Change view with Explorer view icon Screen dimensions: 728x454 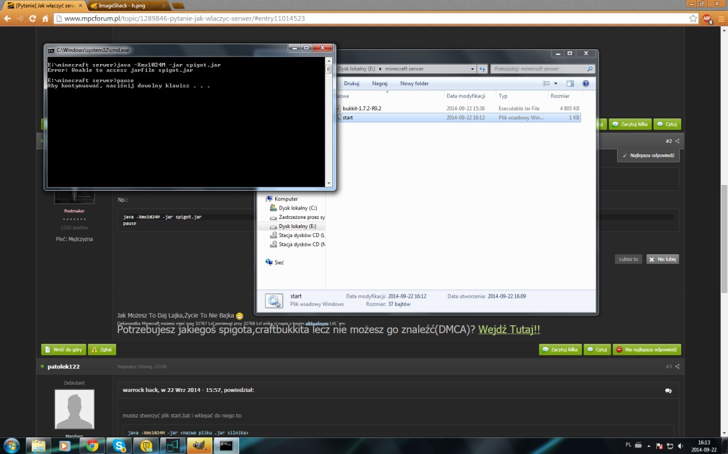(546, 83)
